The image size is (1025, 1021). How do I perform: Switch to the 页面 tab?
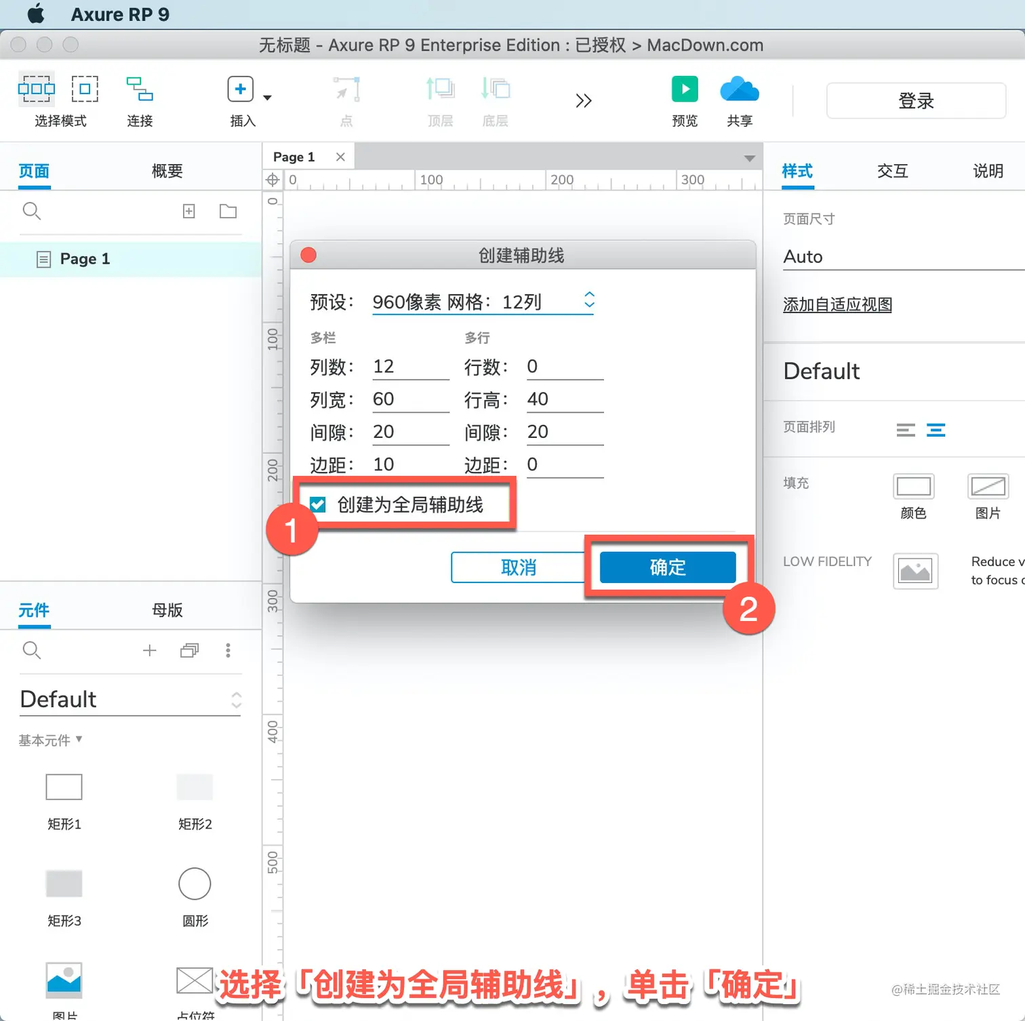(x=34, y=171)
